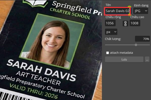This screenshot has height=100, width=151.
Task: Toggle the chain link aspect ratio lock
Action: [125, 23]
